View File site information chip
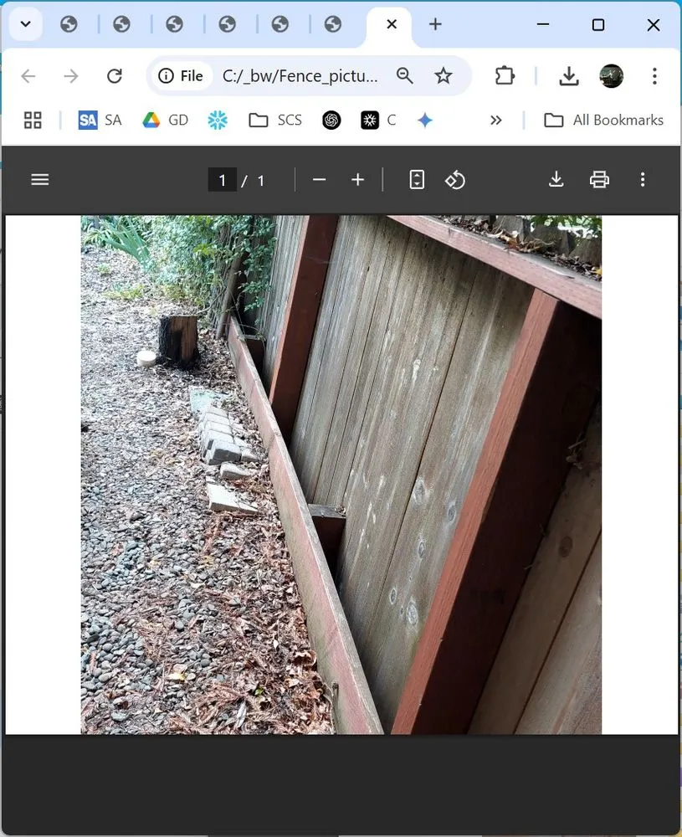This screenshot has width=682, height=837. [181, 76]
